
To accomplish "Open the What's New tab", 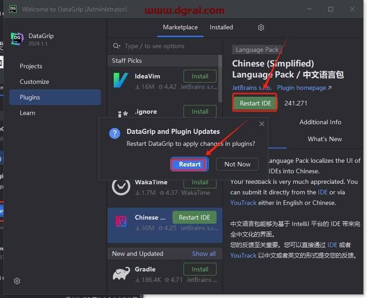I will coord(325,139).
